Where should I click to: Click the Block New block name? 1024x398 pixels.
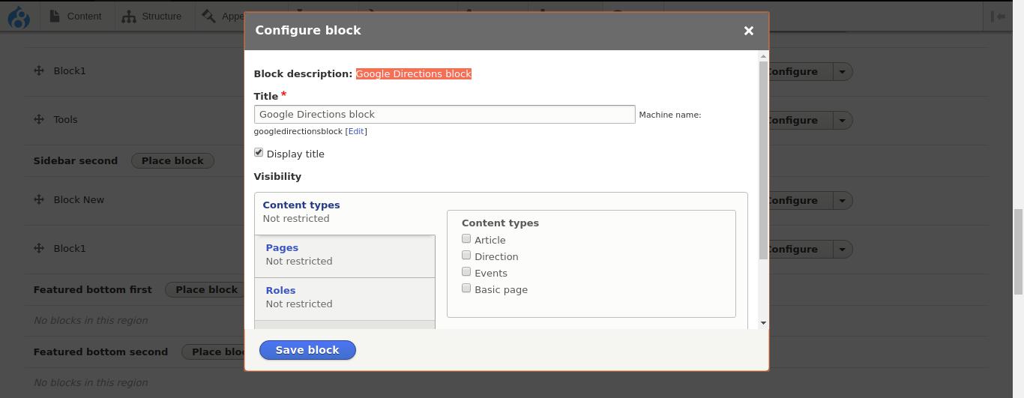(x=79, y=199)
